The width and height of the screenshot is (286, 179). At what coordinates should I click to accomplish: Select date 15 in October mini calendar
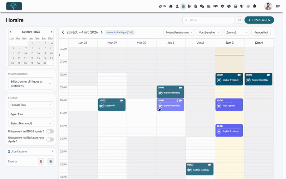click(x=32, y=53)
